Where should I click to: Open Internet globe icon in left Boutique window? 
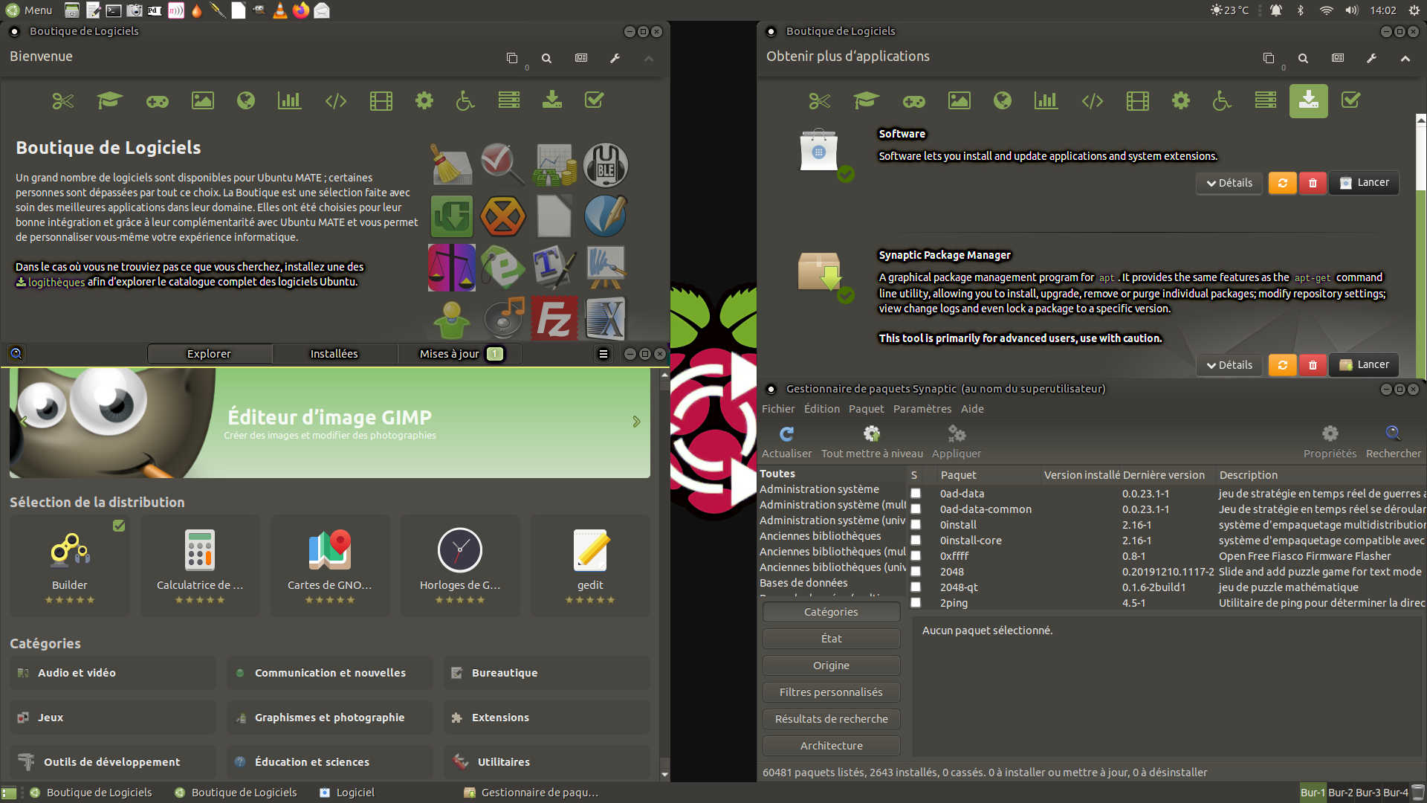point(246,100)
